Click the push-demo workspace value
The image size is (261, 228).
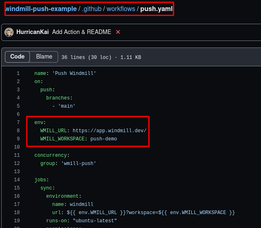104,139
